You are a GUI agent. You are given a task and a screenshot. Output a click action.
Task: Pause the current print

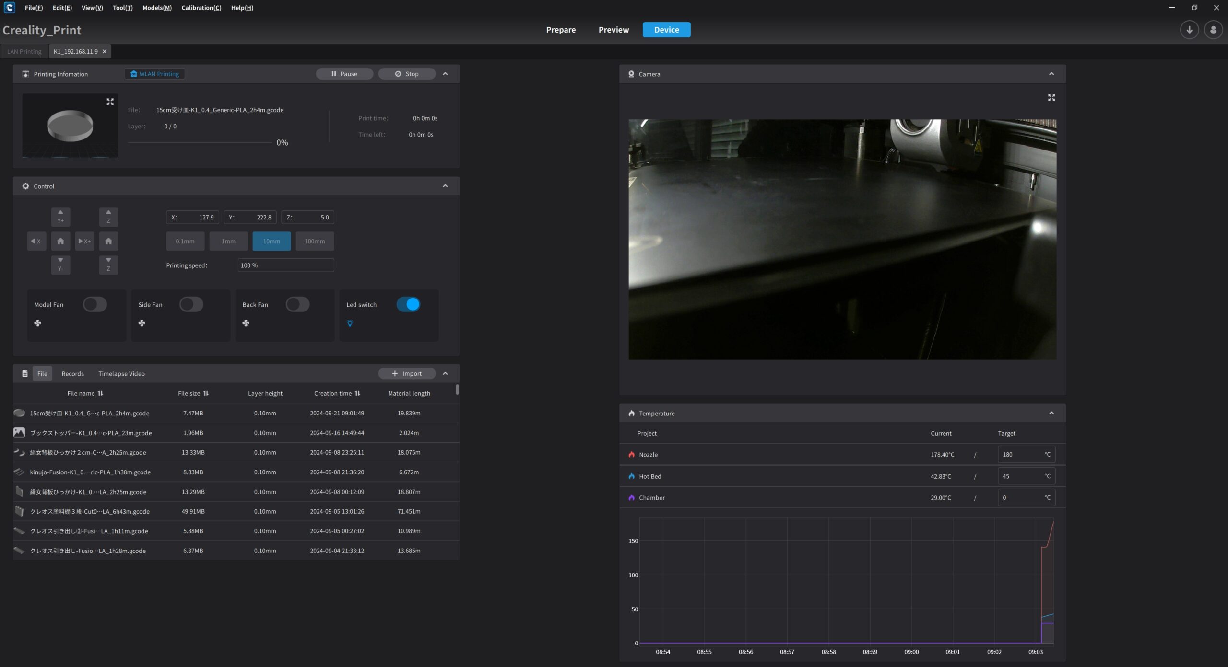[x=344, y=74]
